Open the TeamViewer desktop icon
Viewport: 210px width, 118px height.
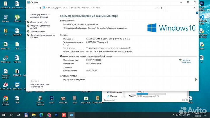coord(17,86)
